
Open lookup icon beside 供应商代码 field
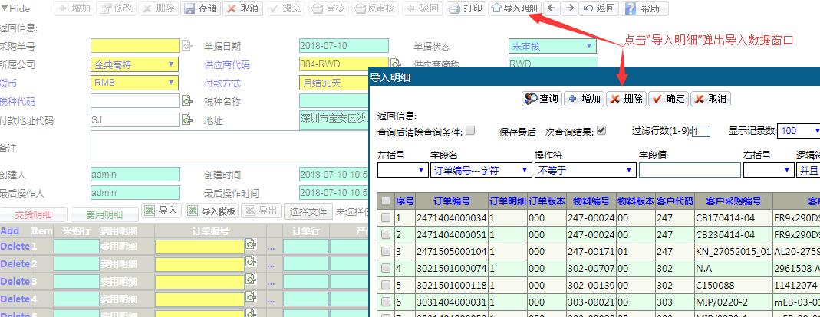coord(396,64)
